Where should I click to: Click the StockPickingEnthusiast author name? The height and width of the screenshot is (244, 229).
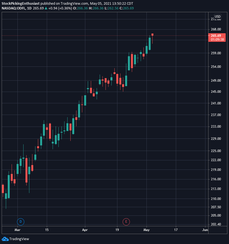coord(20,3)
